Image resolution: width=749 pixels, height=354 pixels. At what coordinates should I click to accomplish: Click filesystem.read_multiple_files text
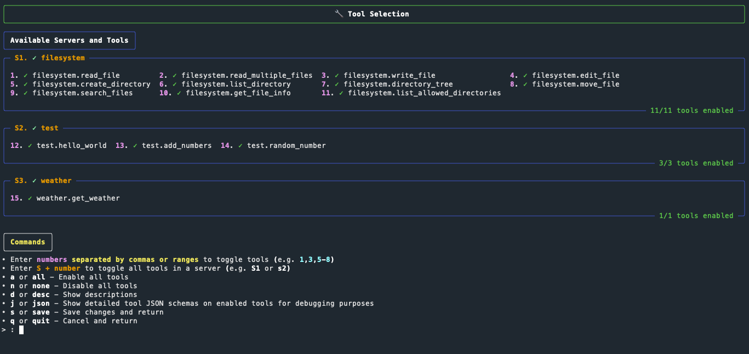tap(247, 76)
